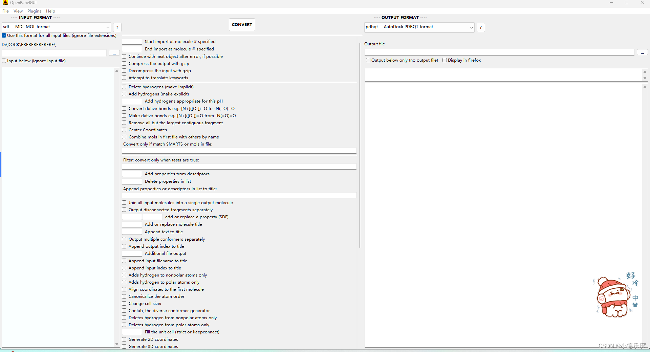Viewport: 650px width, 352px height.
Task: Click Delete properties in list field
Action: point(132,181)
